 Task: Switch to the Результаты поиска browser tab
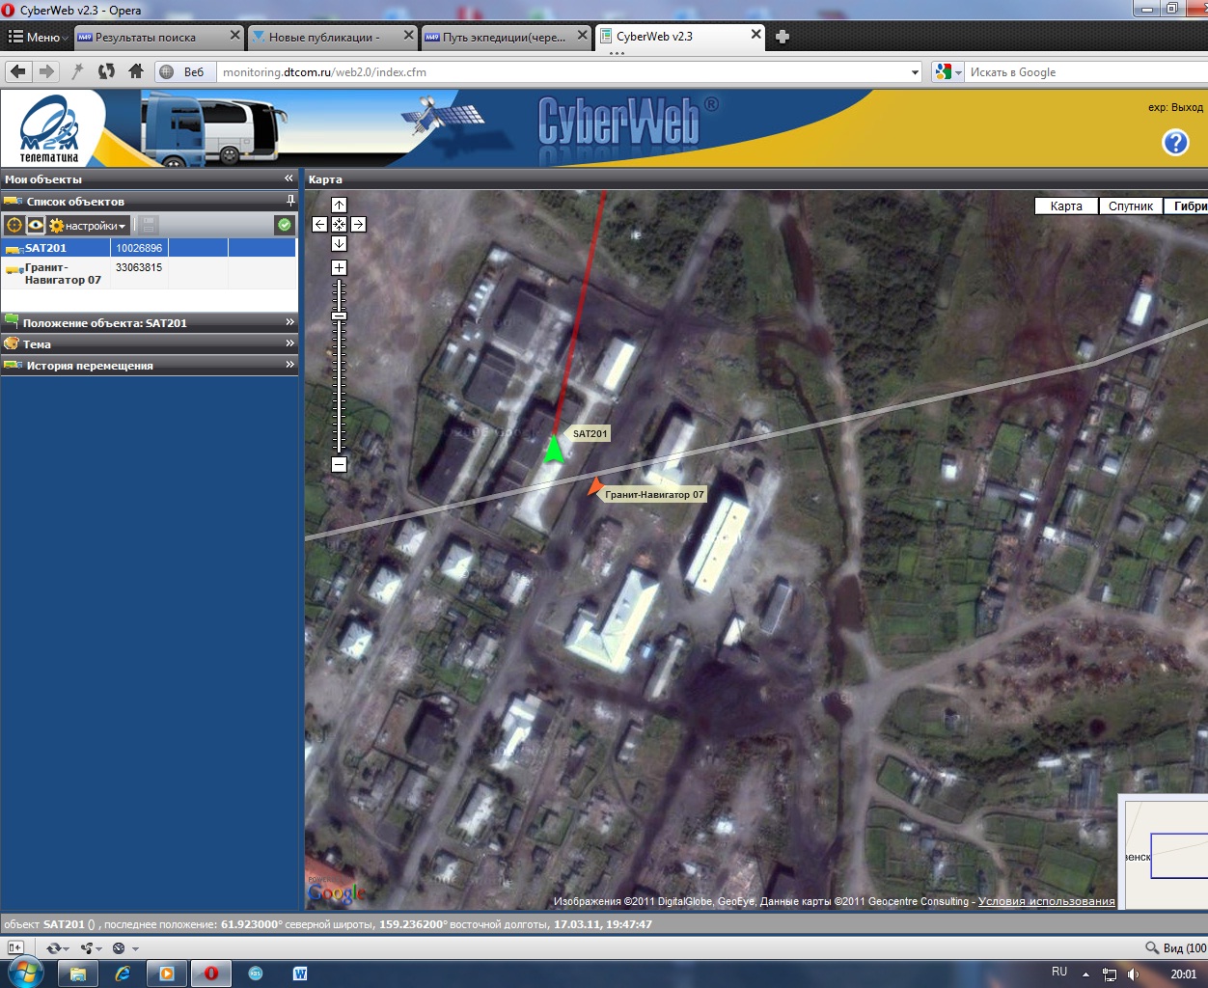[145, 37]
